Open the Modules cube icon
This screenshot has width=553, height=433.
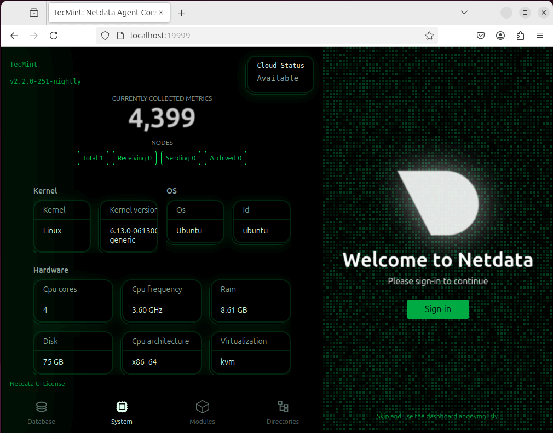(x=203, y=407)
